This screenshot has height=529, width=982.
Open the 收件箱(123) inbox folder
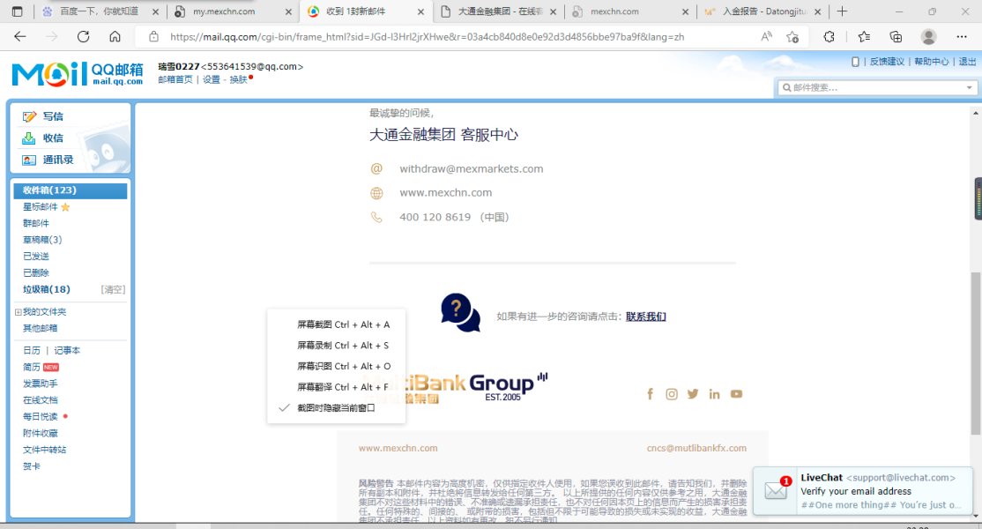point(71,190)
